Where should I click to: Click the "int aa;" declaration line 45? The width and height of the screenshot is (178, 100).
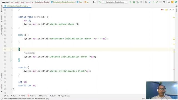pos(23,82)
